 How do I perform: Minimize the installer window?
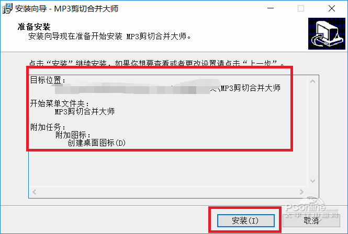pyautogui.click(x=271, y=8)
